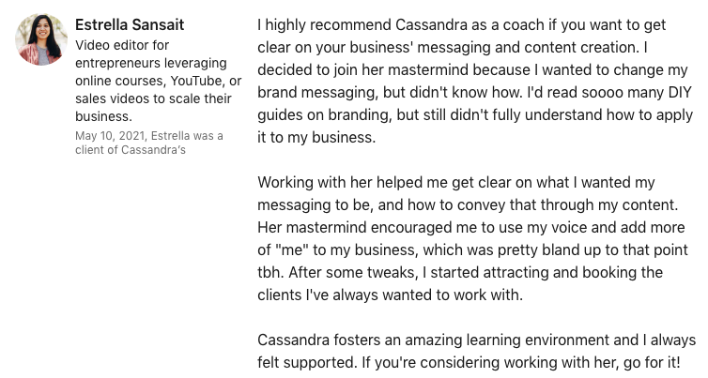This screenshot has width=708, height=378.
Task: Open Estrella Sansait's profile photo
Action: click(x=41, y=39)
